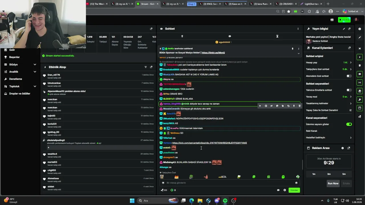The width and height of the screenshot is (365, 205).
Task: Open the Sohbet panel three-dot menu
Action: (x=298, y=29)
